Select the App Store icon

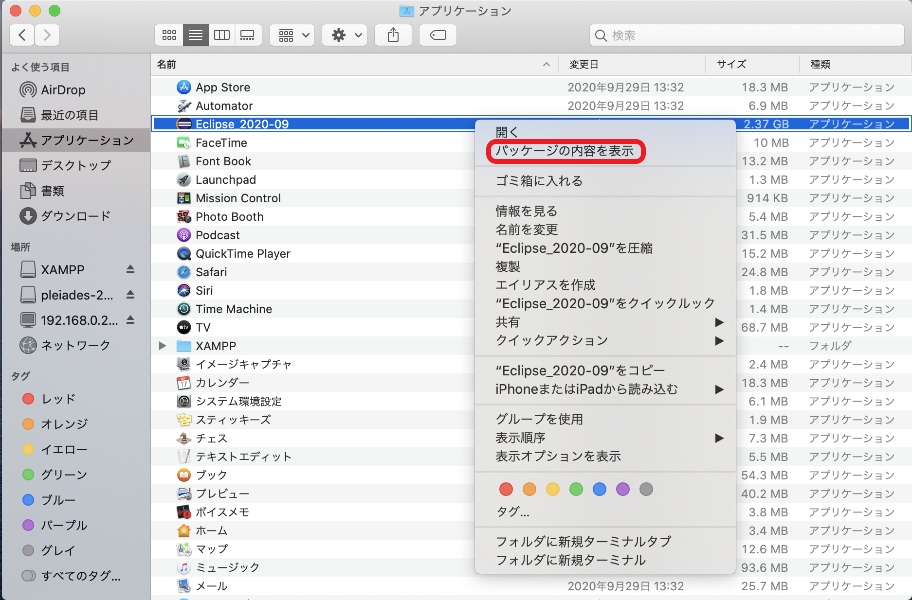point(183,87)
